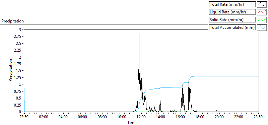Click the Total Rate black line swatch
The width and height of the screenshot is (268, 125).
262,4
